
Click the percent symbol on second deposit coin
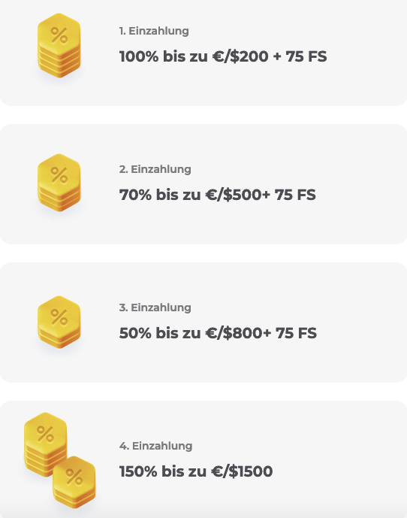[x=59, y=175]
